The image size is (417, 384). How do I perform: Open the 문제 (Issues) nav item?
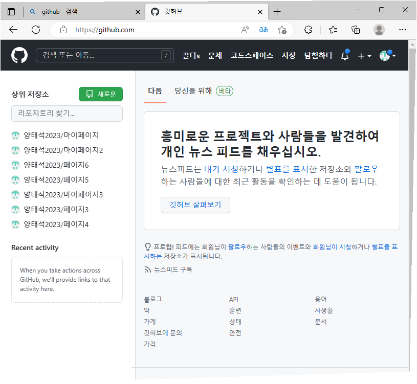(215, 55)
